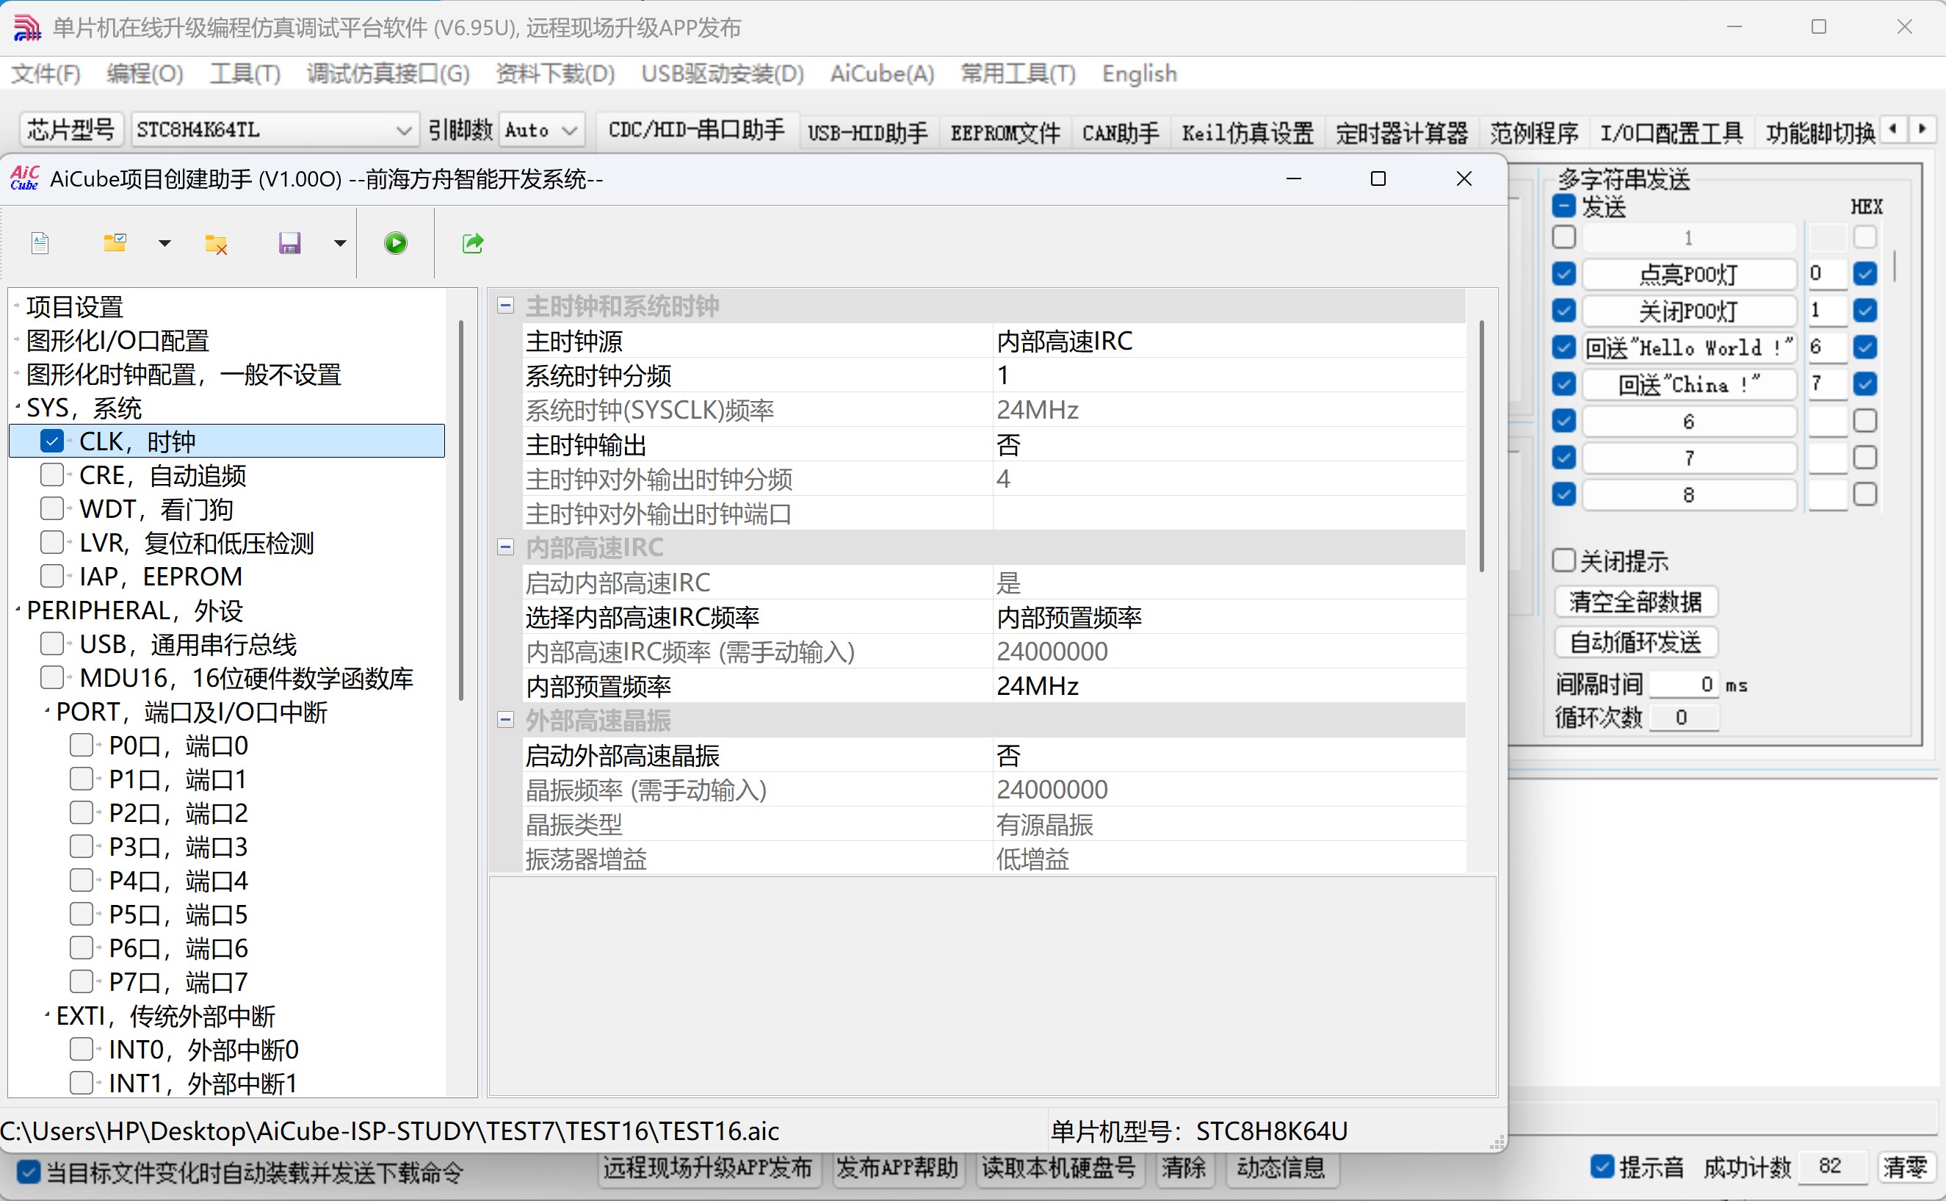Click the green generate project play icon
This screenshot has width=1946, height=1201.
tap(395, 243)
